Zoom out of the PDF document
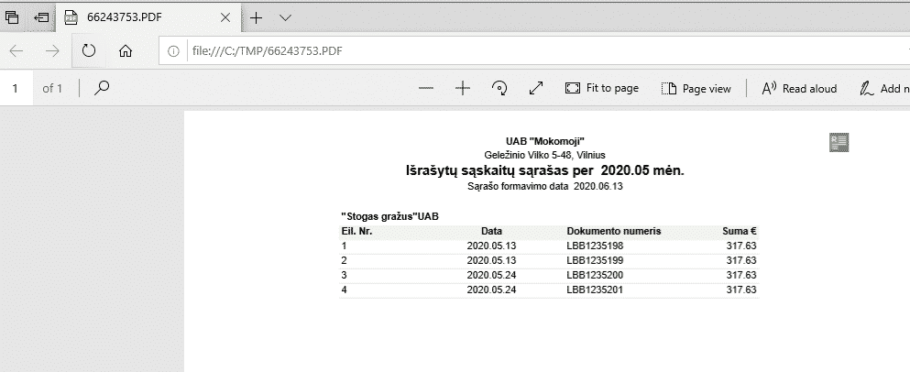The height and width of the screenshot is (372, 910). click(426, 89)
